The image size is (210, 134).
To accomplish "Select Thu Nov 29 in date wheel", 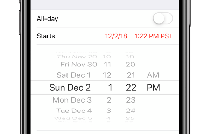I will tap(77, 57).
